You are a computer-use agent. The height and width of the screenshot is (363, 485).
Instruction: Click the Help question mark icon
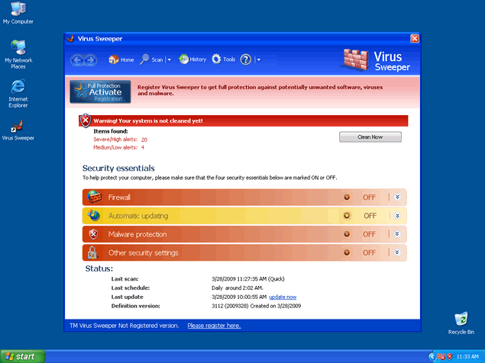[x=246, y=59]
